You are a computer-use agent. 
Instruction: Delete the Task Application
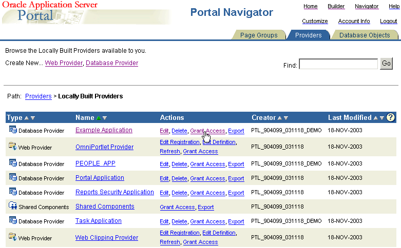point(179,221)
